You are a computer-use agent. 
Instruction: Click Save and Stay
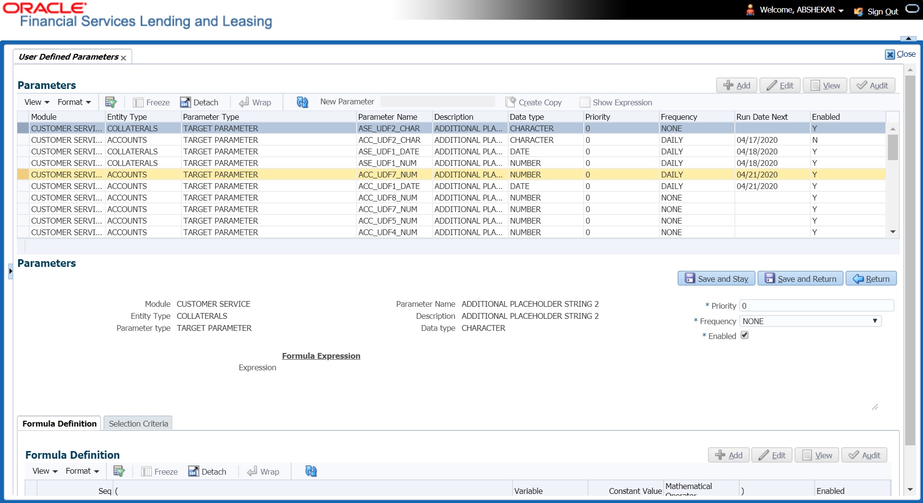click(x=717, y=278)
